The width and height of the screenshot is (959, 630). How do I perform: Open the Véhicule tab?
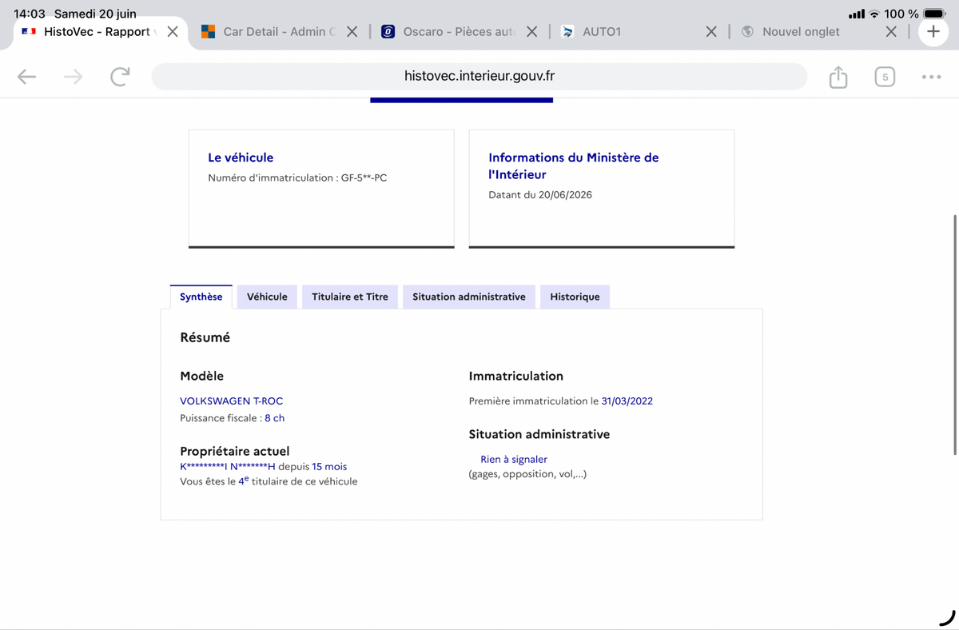coord(267,297)
